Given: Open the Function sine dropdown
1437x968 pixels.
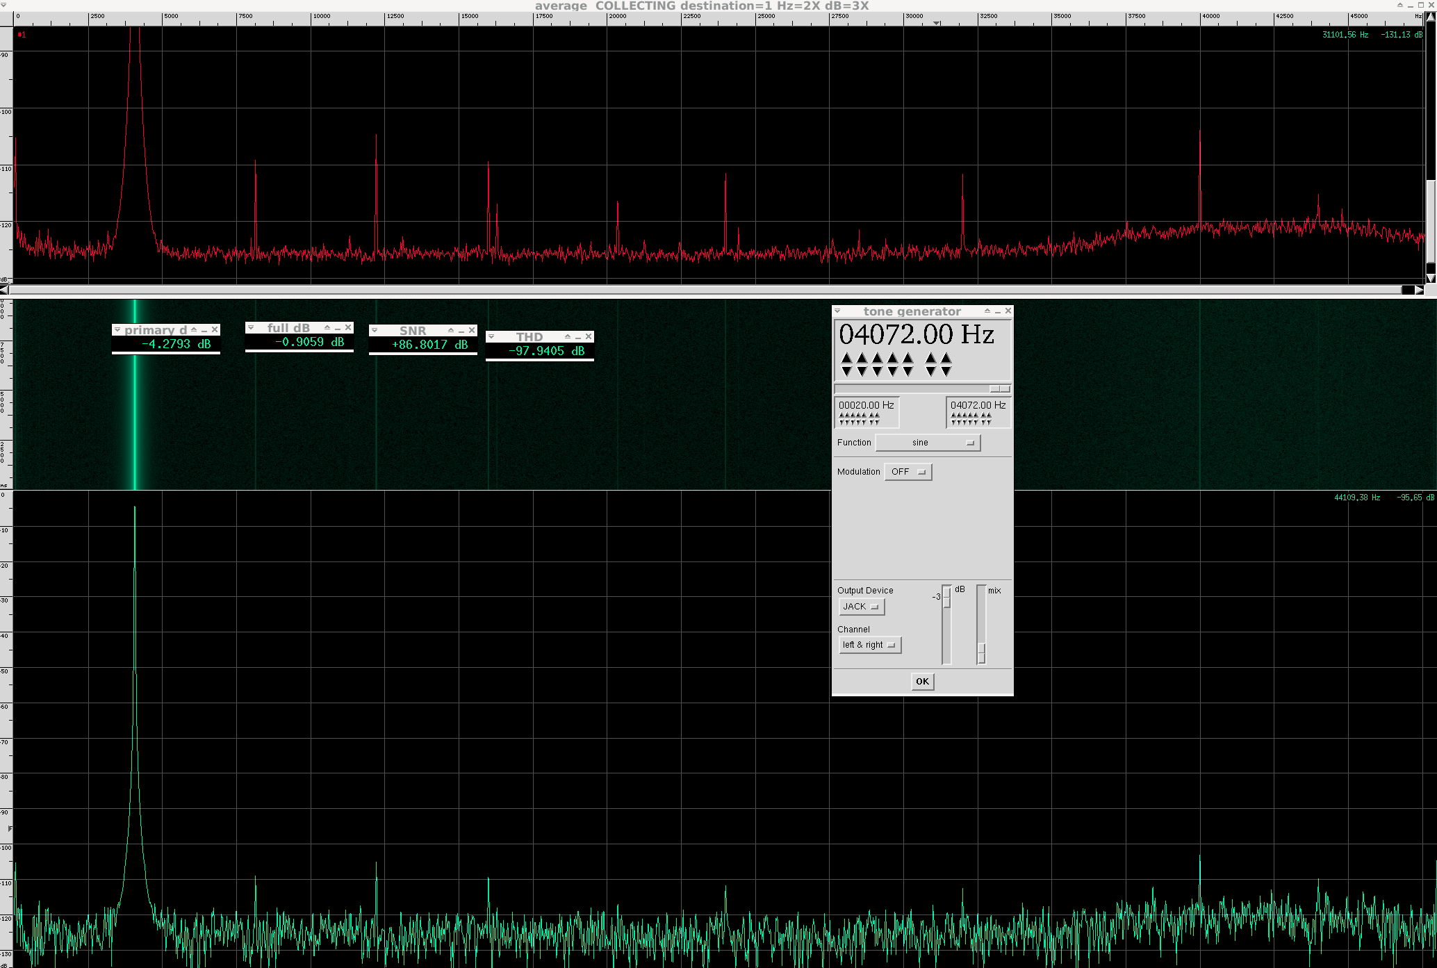Looking at the screenshot, I should coord(928,443).
